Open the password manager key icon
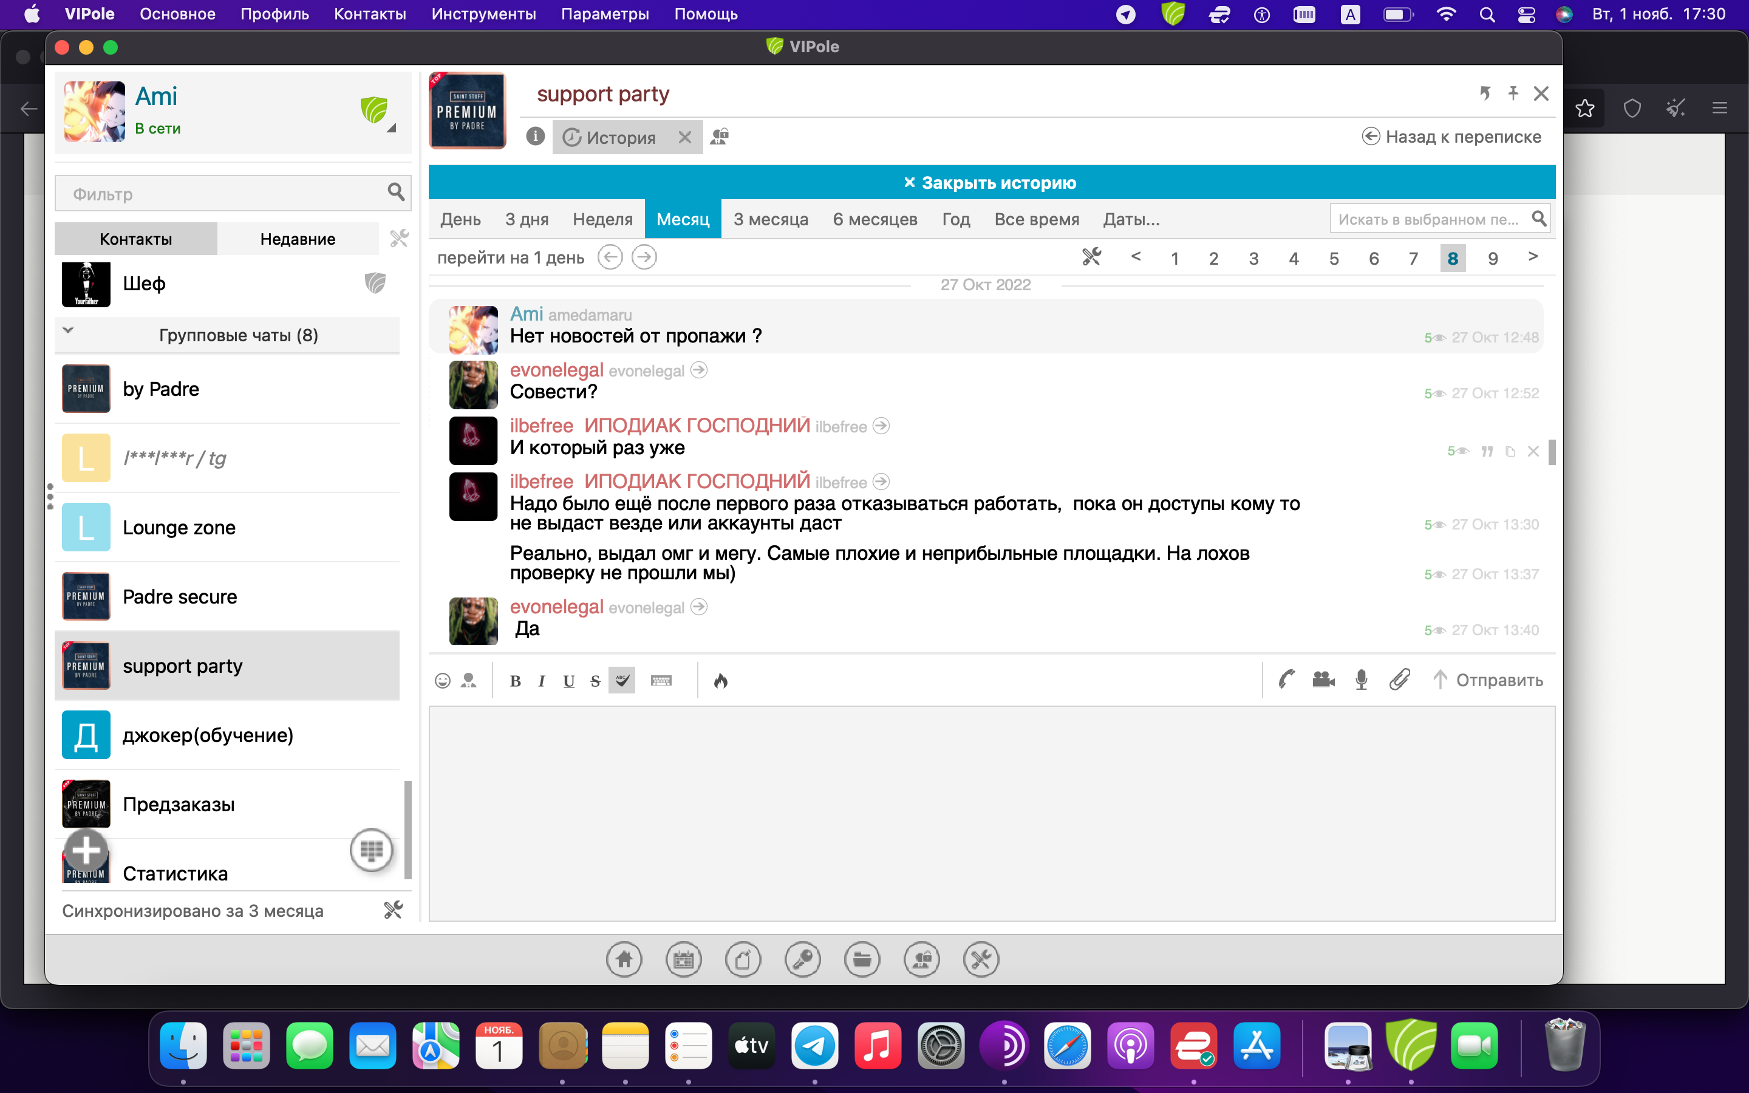1749x1093 pixels. [803, 960]
